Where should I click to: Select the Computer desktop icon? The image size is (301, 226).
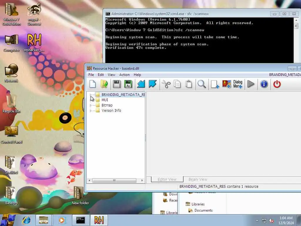point(11,43)
